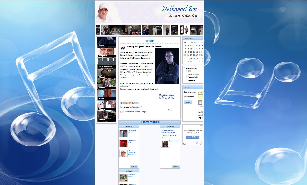The height and width of the screenshot is (185, 307).
Task: Open the Biografie menu item
Action: point(107,53)
